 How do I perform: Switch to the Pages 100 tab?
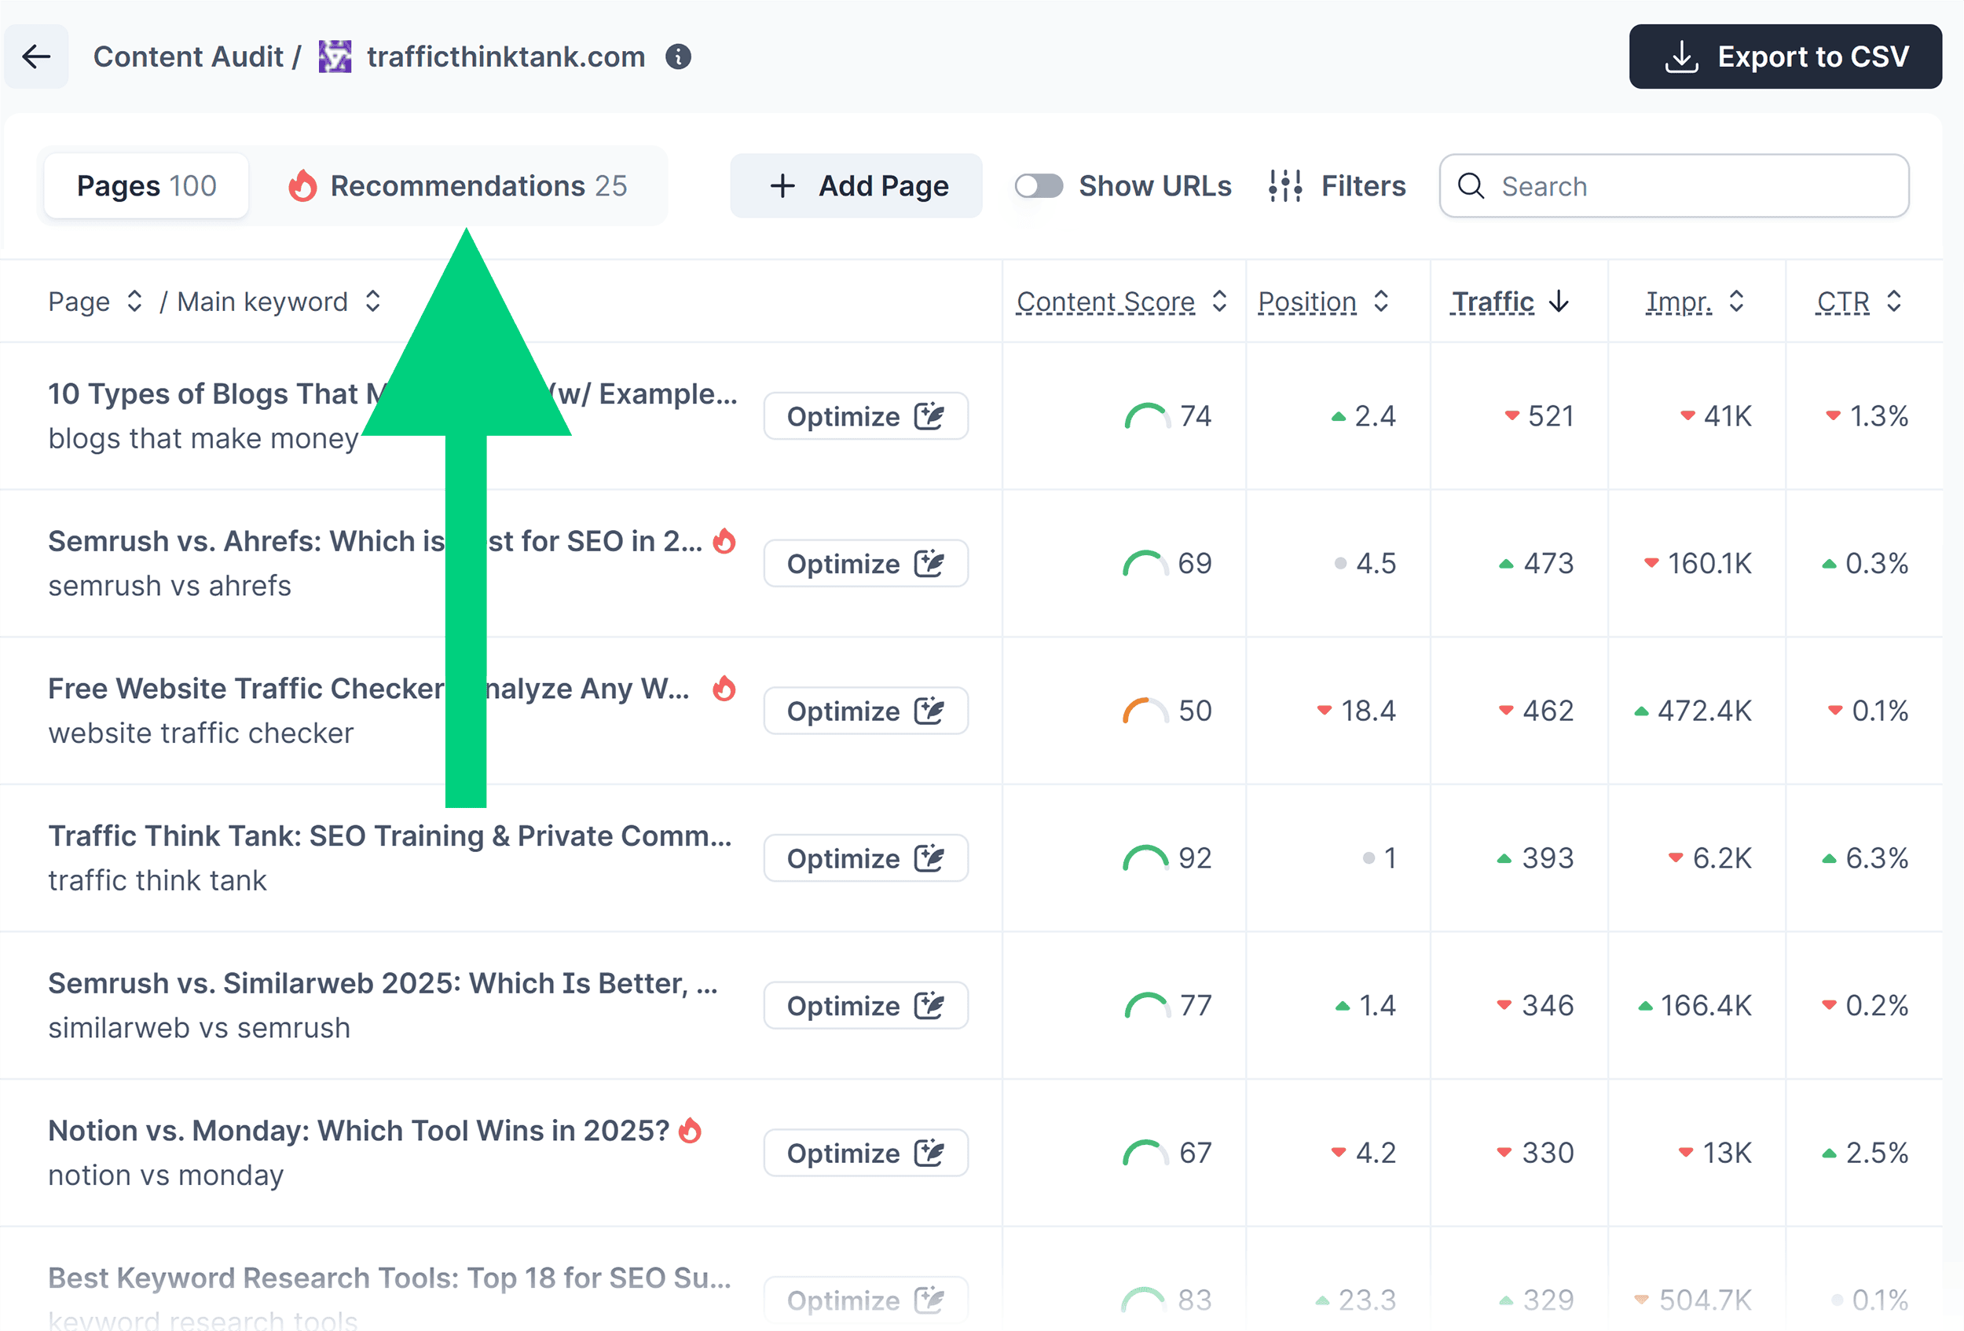(146, 186)
